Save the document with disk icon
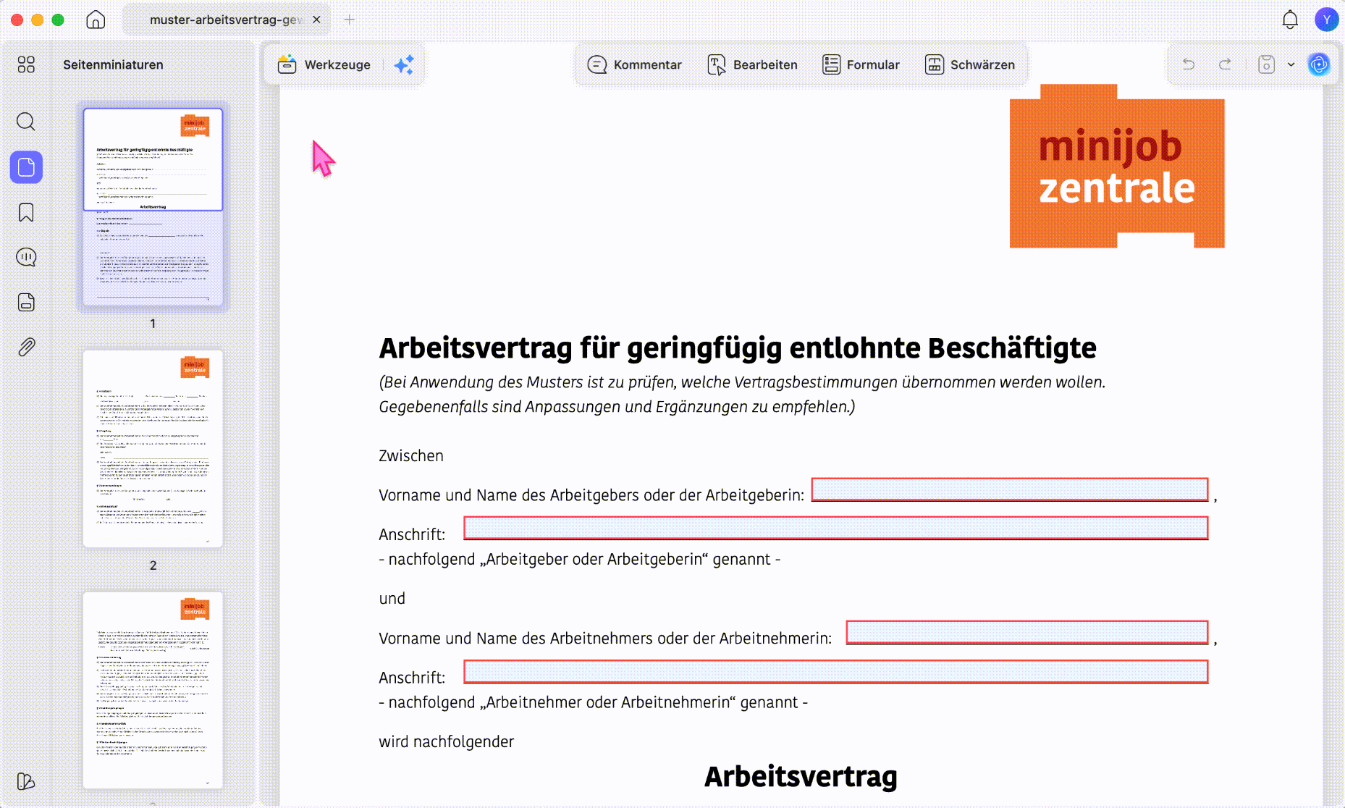This screenshot has width=1345, height=808. 1266,64
